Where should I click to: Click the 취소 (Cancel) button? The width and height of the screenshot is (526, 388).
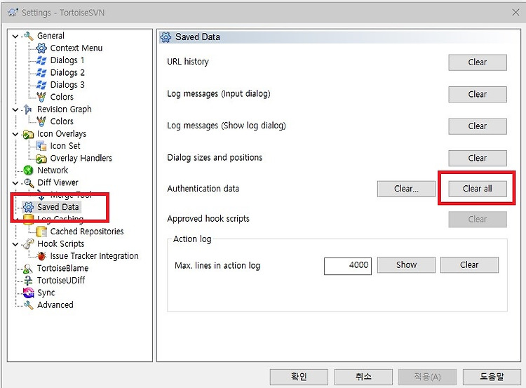[363, 377]
